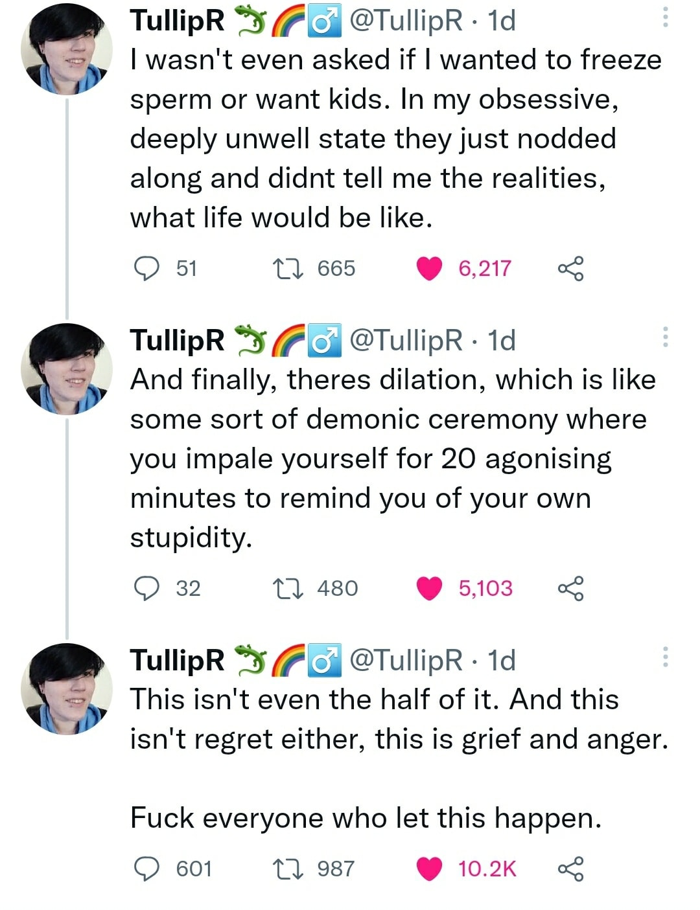Click the 1d timestamp on the last tweet
700x910 pixels.
[x=502, y=660]
